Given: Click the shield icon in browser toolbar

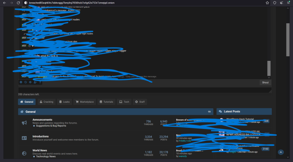Looking at the screenshot, I should (274, 3).
